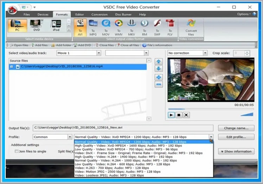Click Open files in toolbar
This screenshot has height=184, width=263.
[x=19, y=45]
